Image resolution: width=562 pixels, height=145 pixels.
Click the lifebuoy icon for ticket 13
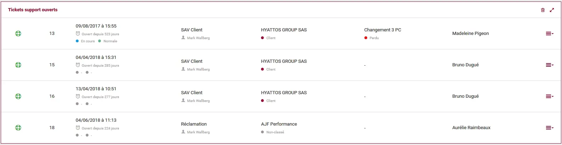tap(18, 34)
